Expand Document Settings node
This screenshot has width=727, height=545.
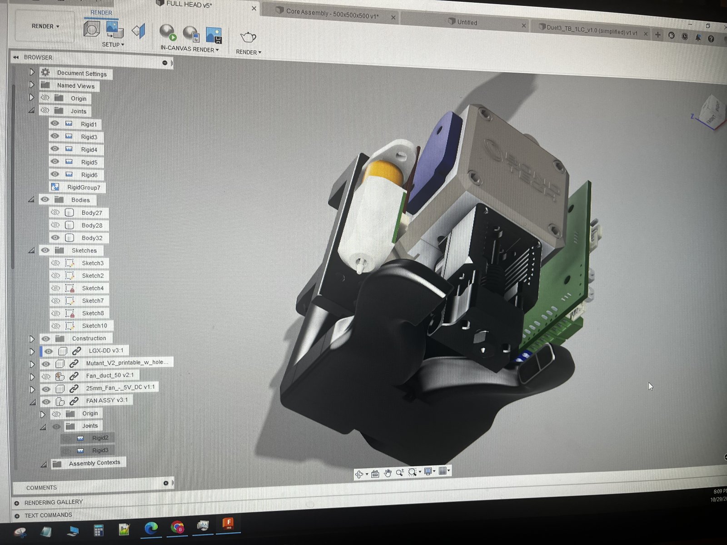click(32, 72)
